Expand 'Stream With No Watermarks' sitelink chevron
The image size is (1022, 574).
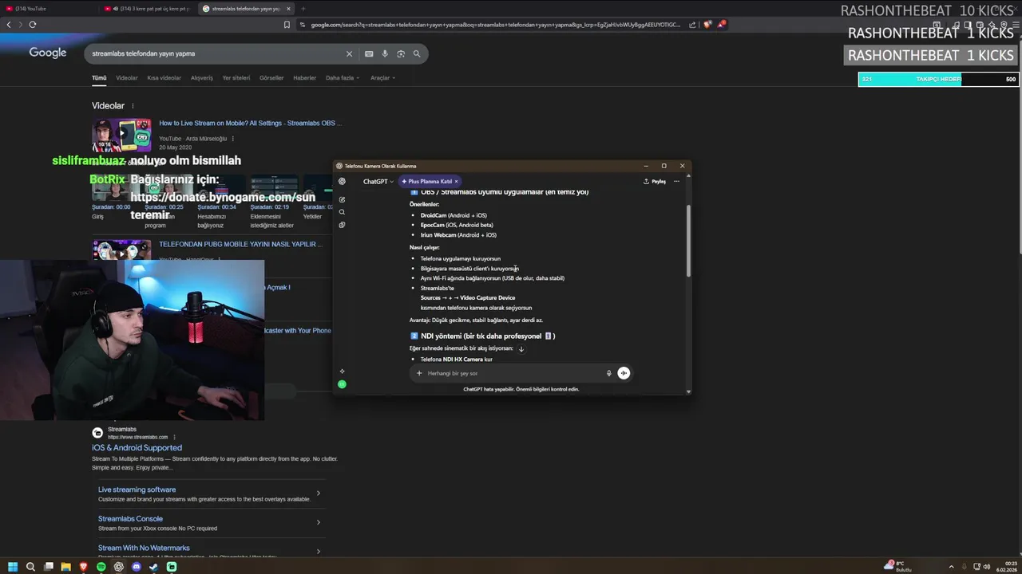[x=319, y=551]
